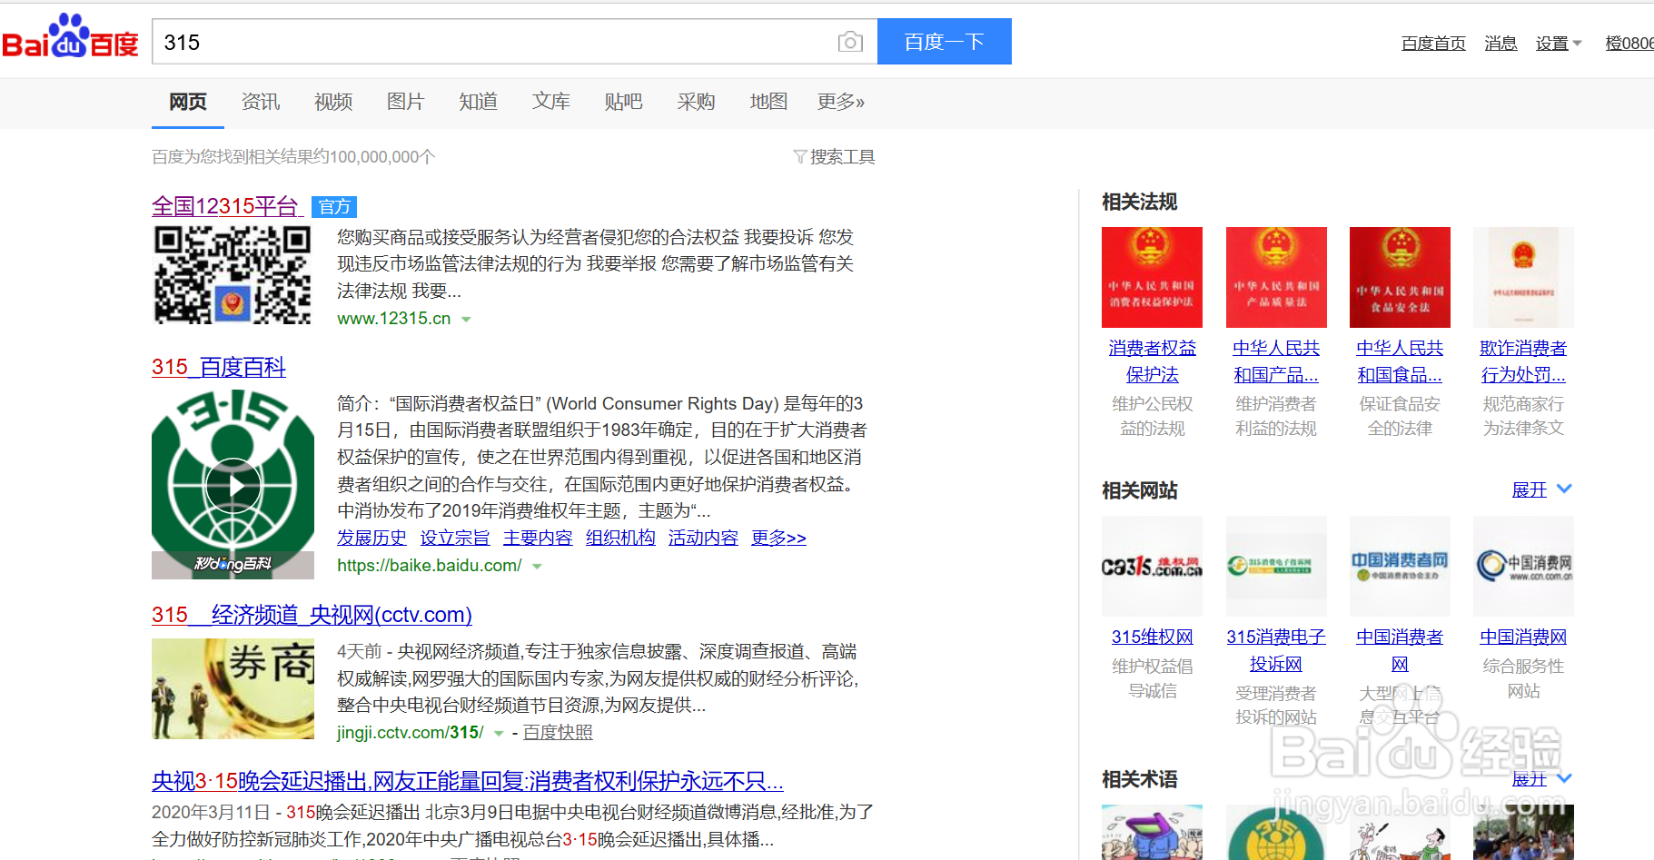Click the 中国消费者网 logo thumbnail
This screenshot has height=860, width=1654.
[x=1400, y=566]
